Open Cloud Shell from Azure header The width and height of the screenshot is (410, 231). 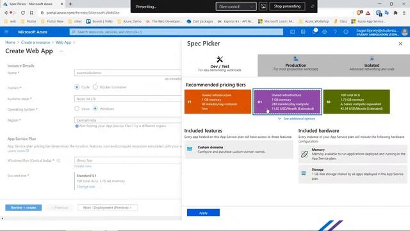(x=292, y=32)
